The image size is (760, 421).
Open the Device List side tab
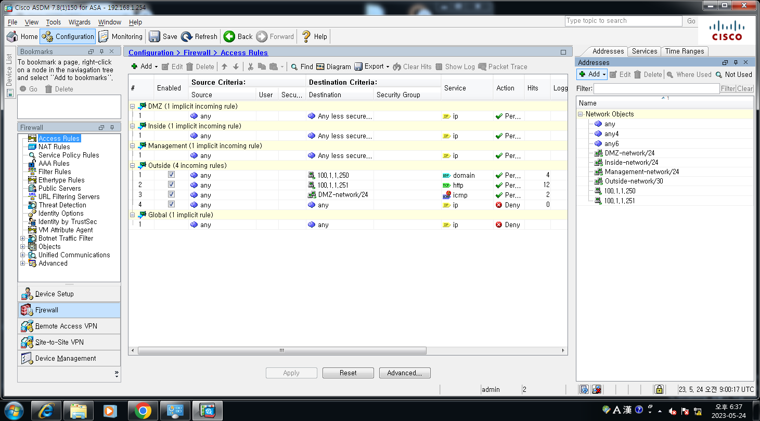(x=9, y=75)
